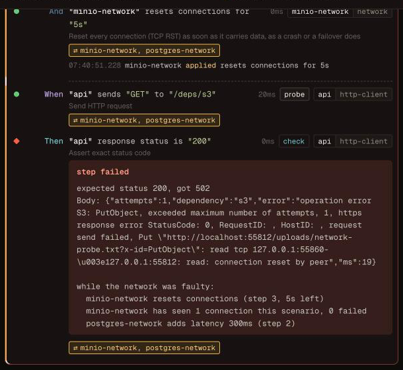The image size is (403, 370).
Task: Click network badge below the step failed panel
Action: 144,348
